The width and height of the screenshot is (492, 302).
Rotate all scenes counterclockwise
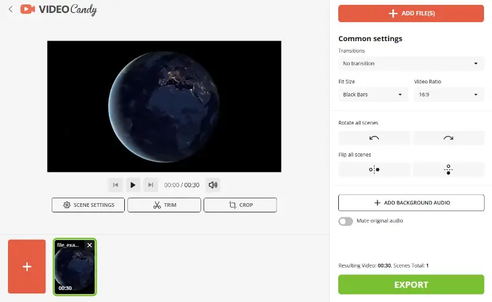(374, 138)
